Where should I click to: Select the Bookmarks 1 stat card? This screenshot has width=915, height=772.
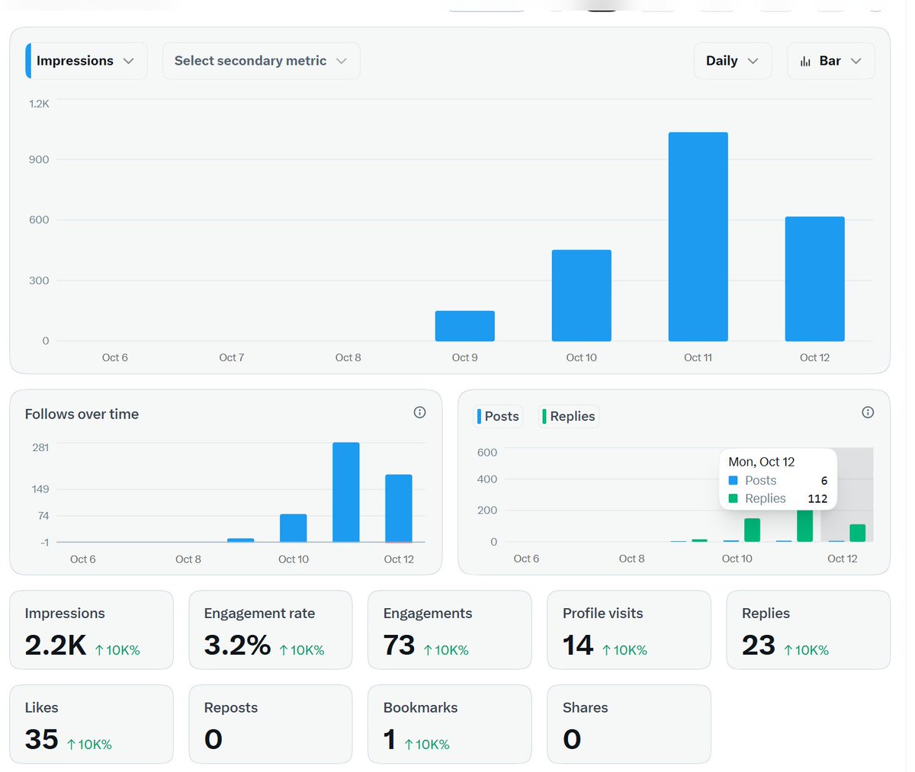pyautogui.click(x=450, y=724)
